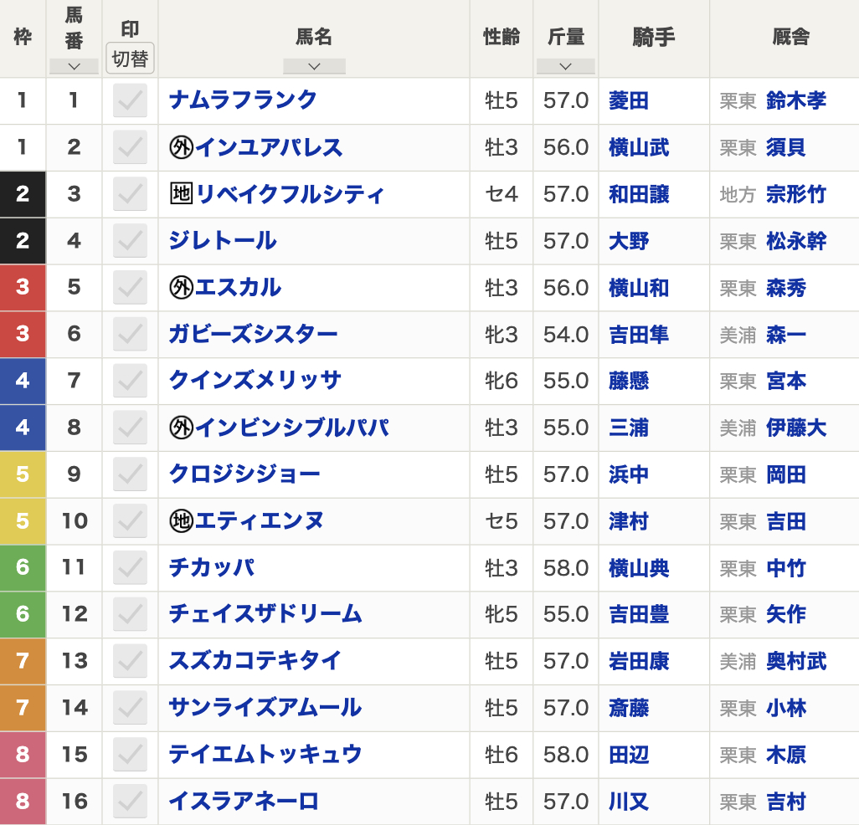
Task: Open horse page for チェイスザドリーム
Action: click(x=265, y=614)
